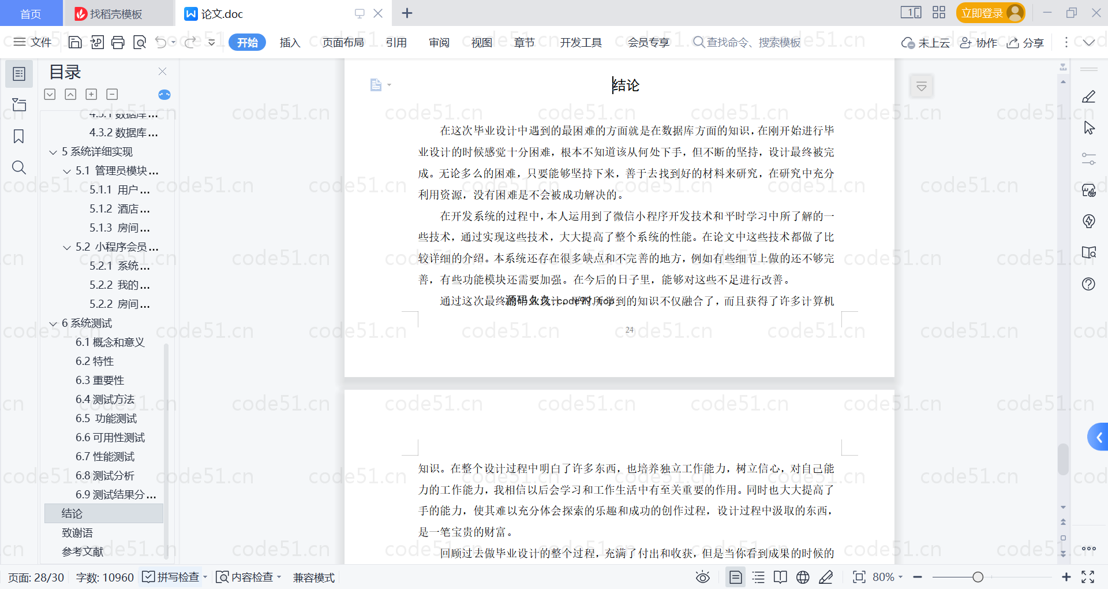
Task: Select '6.5 功能测试' in the TOC
Action: [106, 418]
